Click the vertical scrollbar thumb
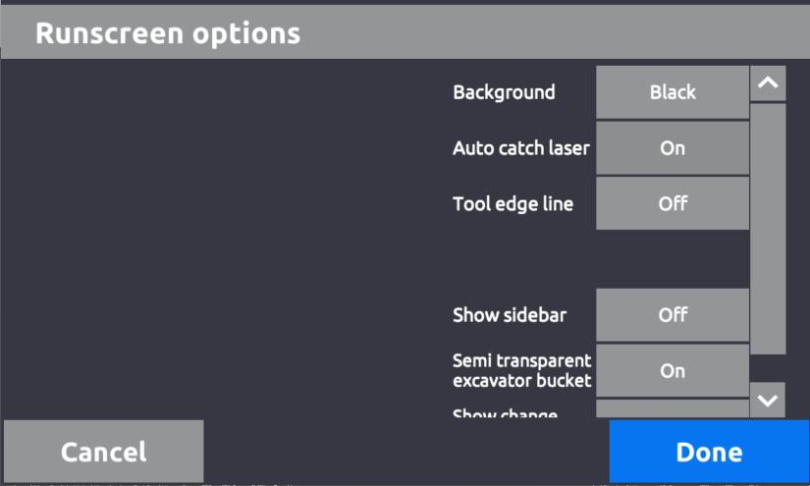This screenshot has height=486, width=810. pyautogui.click(x=768, y=228)
